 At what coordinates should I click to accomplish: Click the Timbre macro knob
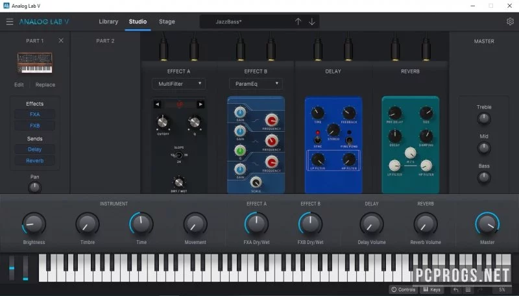coord(88,224)
